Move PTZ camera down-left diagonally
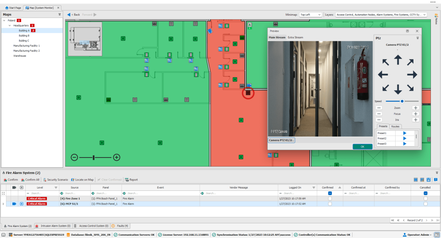This screenshot has width=441, height=238. point(386,88)
